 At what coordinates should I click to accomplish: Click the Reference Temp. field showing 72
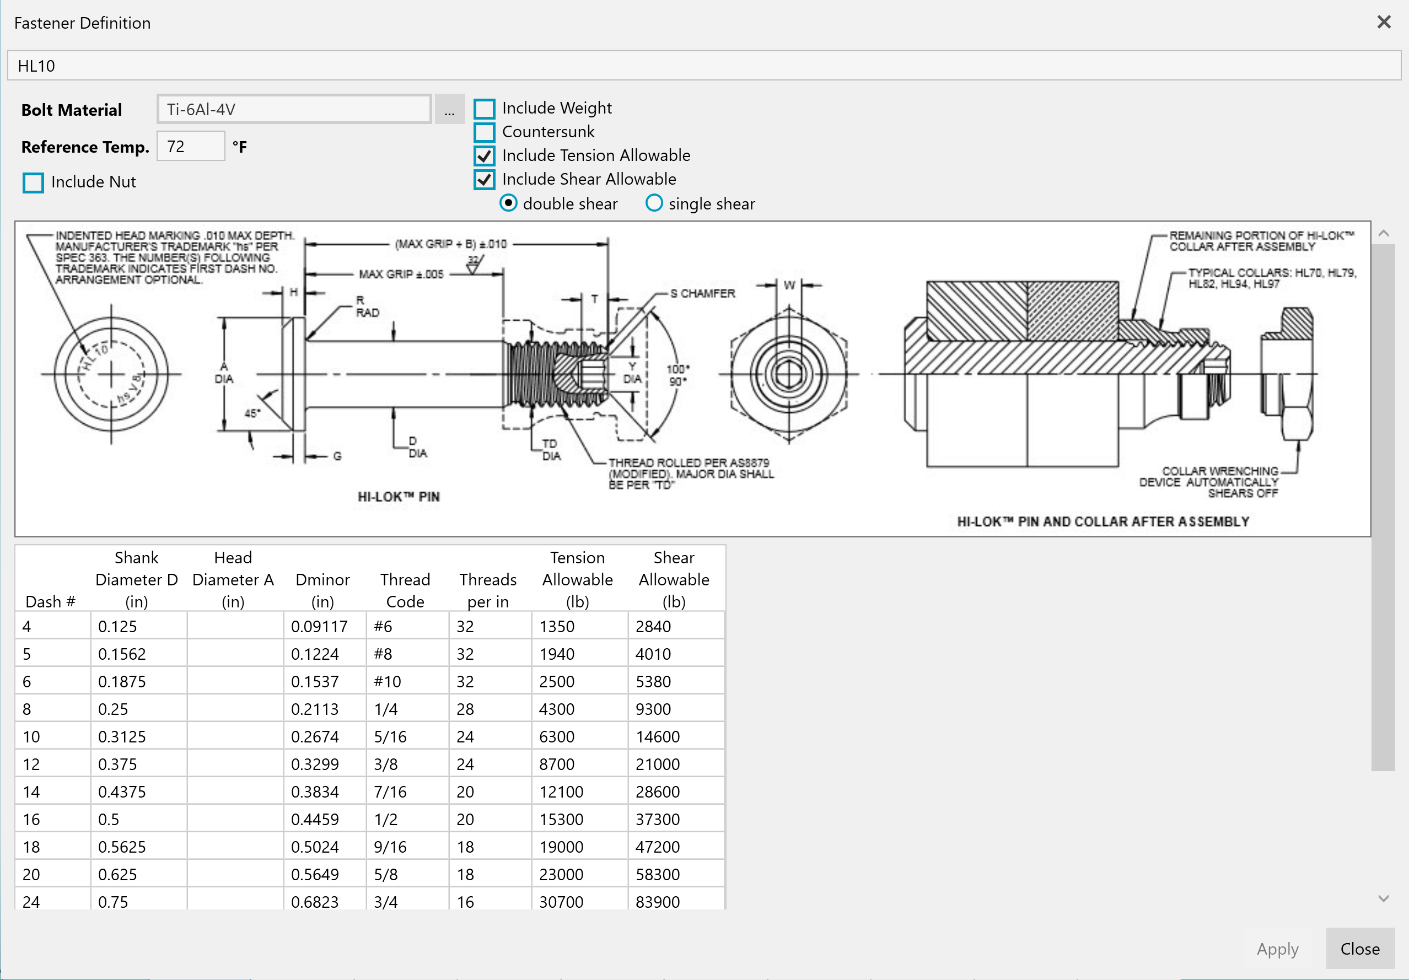[x=191, y=146]
